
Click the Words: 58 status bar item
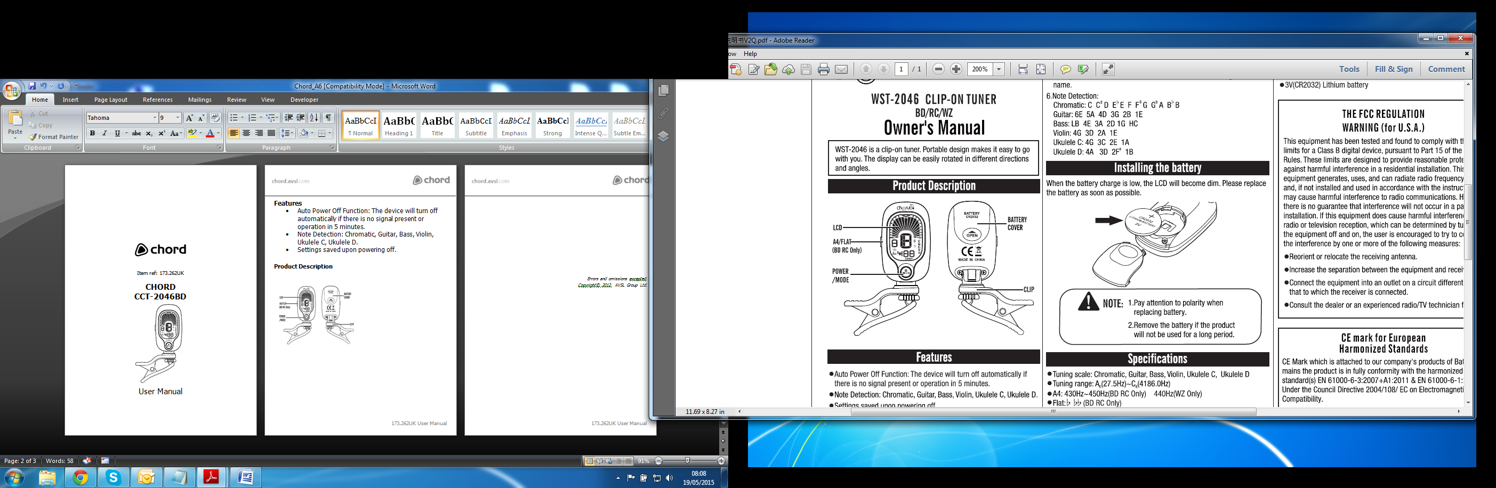click(60, 461)
